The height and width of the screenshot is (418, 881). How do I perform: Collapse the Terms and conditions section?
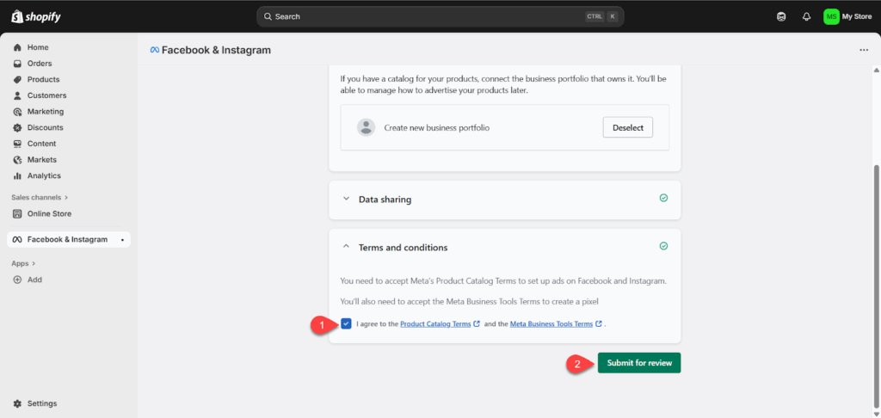point(347,247)
